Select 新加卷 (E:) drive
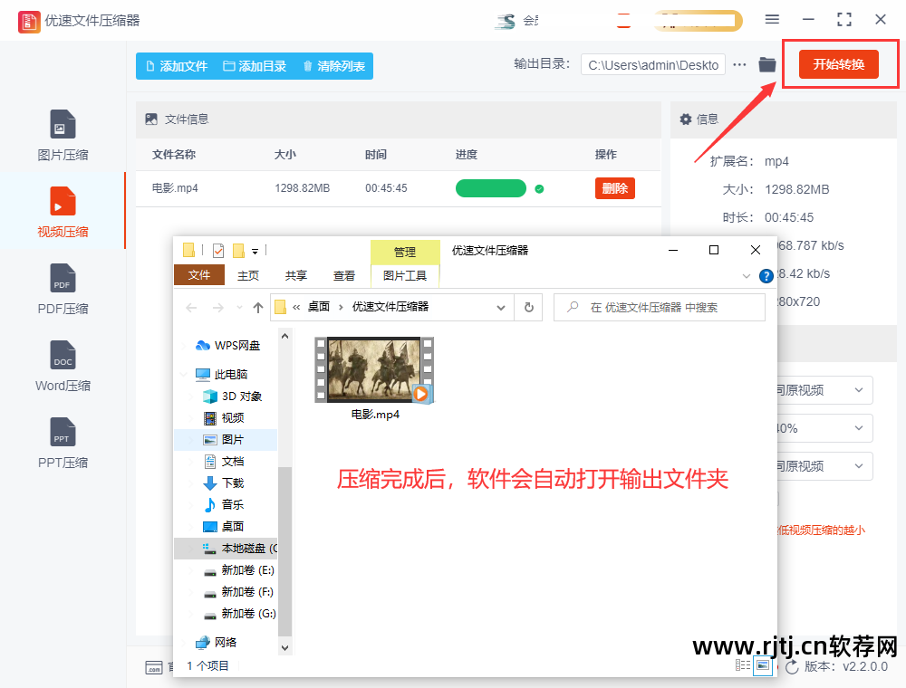The height and width of the screenshot is (688, 906). pos(239,570)
